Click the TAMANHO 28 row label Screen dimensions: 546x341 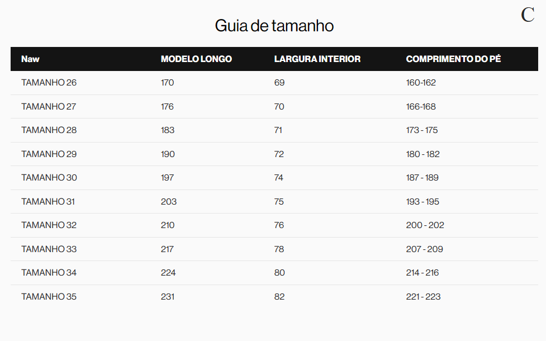(49, 130)
